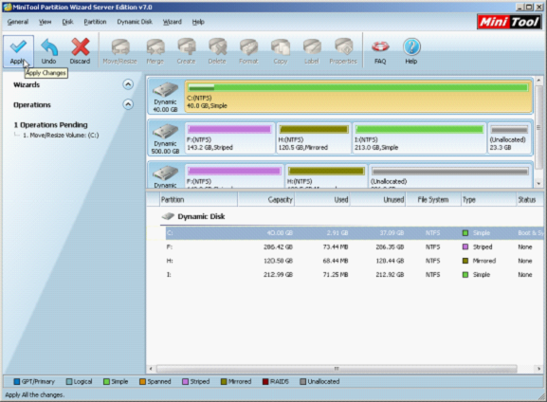The width and height of the screenshot is (547, 402).
Task: Click GPT/Primary legend swatch
Action: click(x=17, y=381)
